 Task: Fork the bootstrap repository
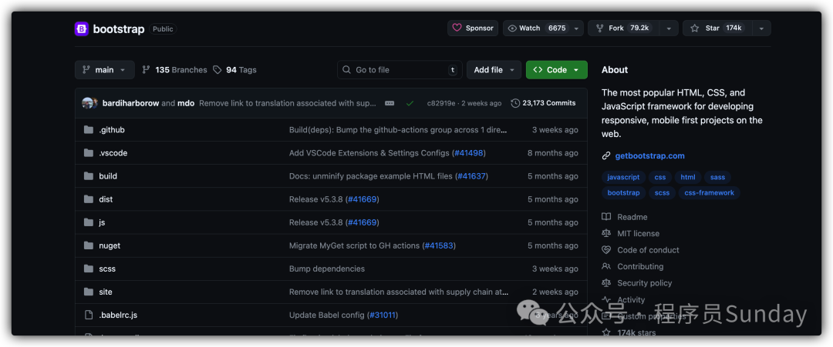click(621, 28)
